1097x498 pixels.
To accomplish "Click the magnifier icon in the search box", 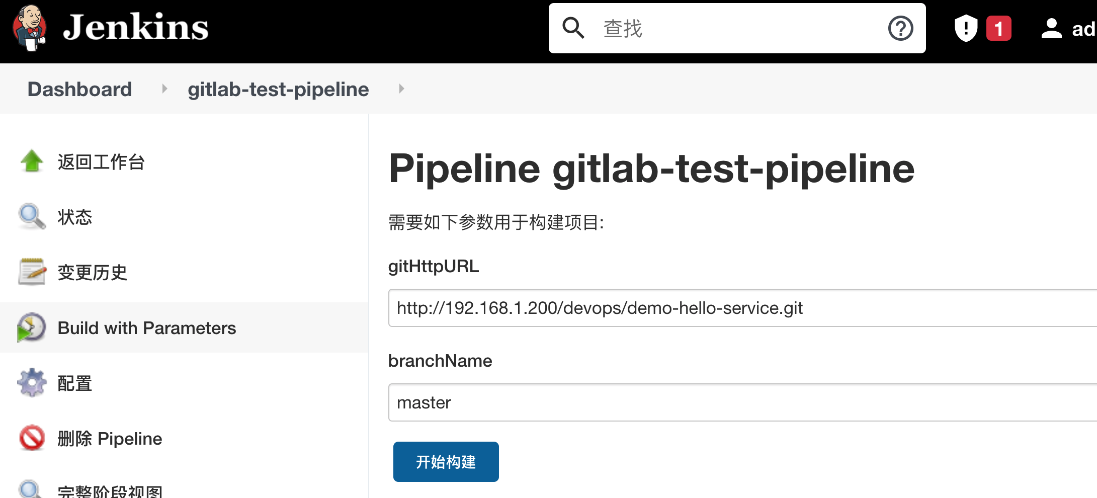I will coord(573,28).
